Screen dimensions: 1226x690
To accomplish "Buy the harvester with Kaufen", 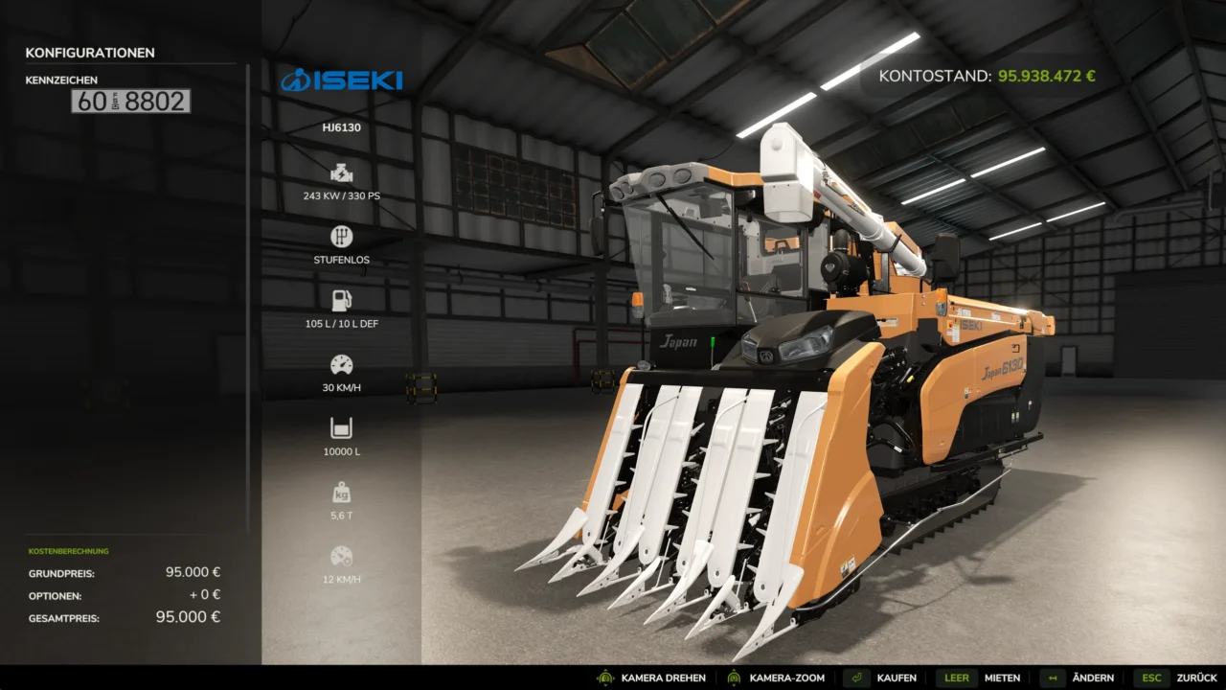I will (896, 678).
